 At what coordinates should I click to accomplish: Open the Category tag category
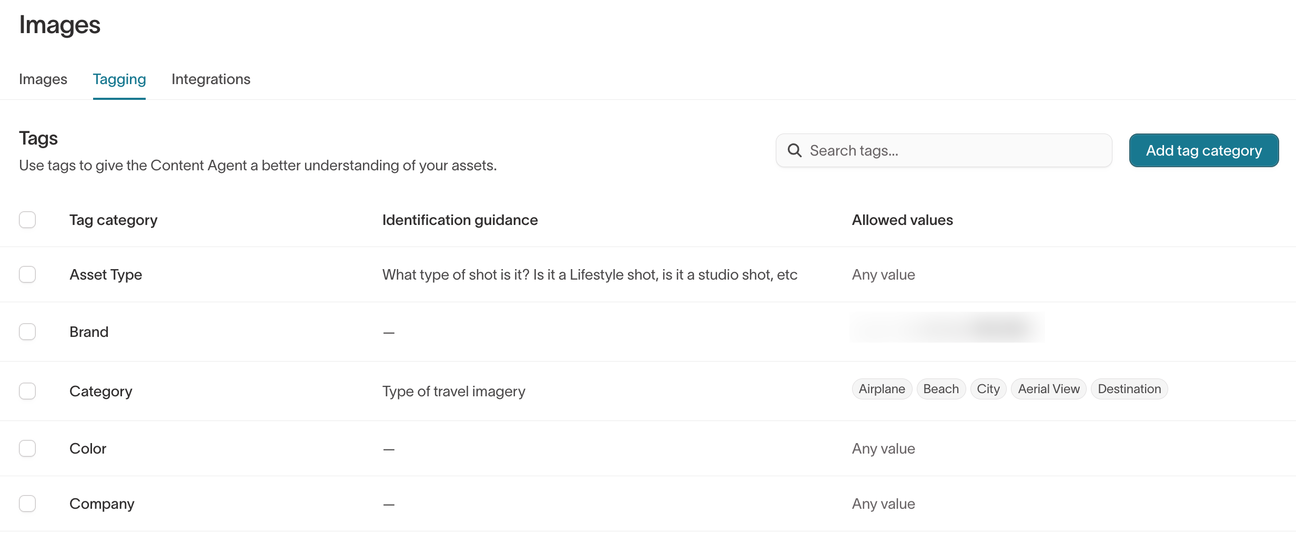[101, 391]
